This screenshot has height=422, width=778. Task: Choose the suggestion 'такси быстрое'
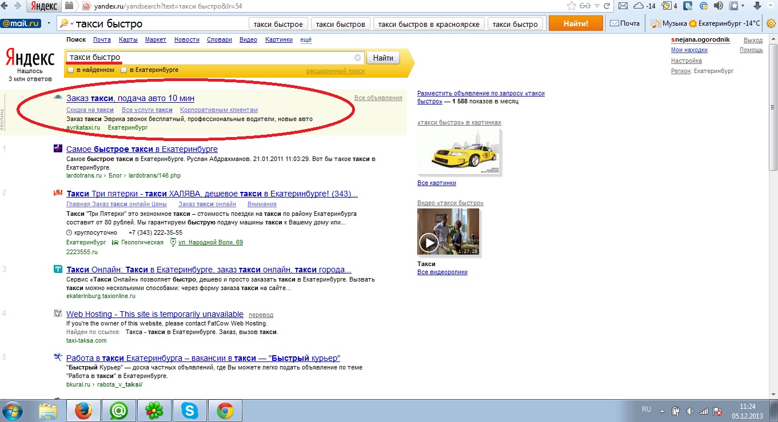point(279,24)
